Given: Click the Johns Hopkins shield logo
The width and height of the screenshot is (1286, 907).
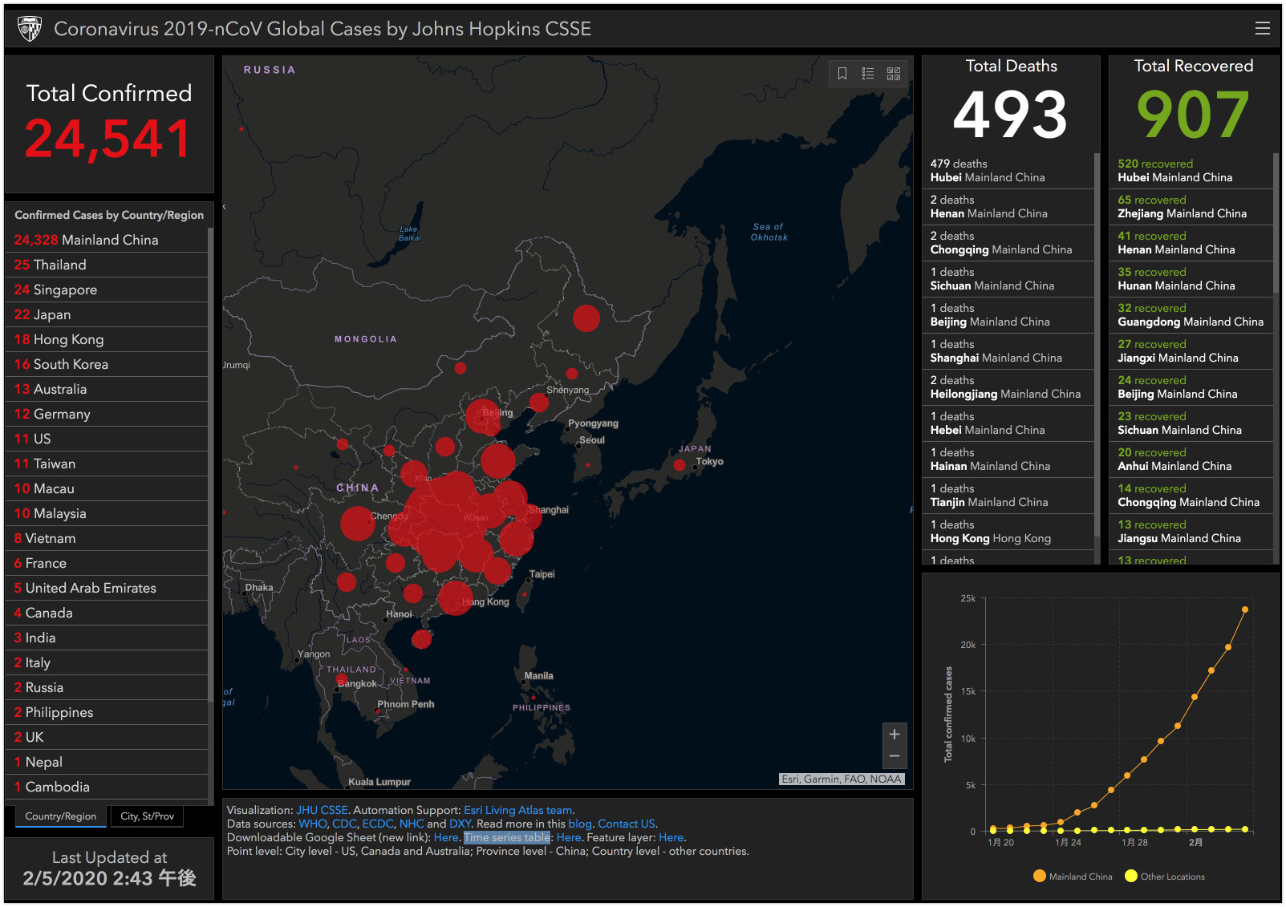Looking at the screenshot, I should [30, 29].
